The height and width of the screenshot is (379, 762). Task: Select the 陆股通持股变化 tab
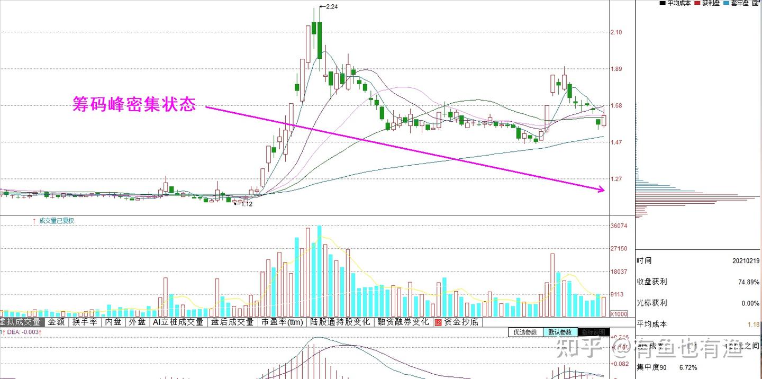tap(340, 321)
